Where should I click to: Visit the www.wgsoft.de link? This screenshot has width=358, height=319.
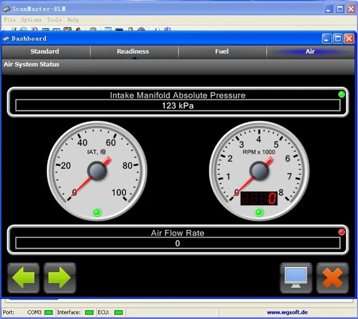(287, 312)
